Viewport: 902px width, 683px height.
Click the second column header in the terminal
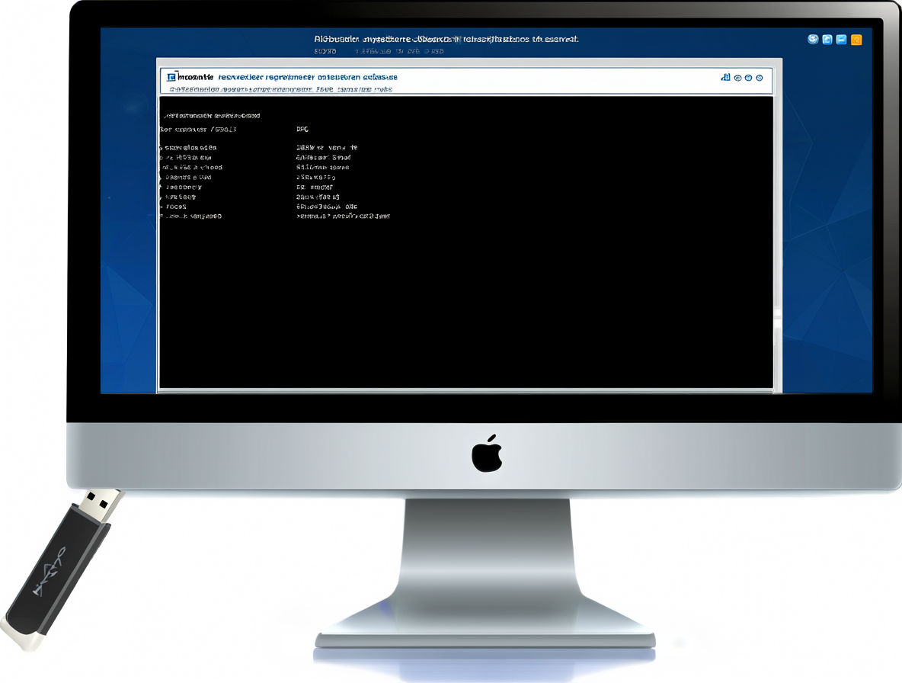click(x=302, y=130)
